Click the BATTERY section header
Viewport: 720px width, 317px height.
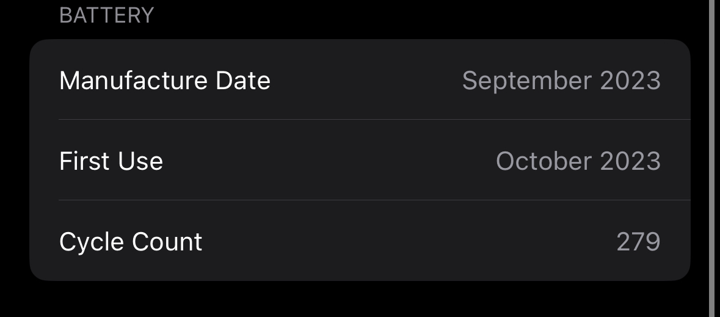(106, 15)
